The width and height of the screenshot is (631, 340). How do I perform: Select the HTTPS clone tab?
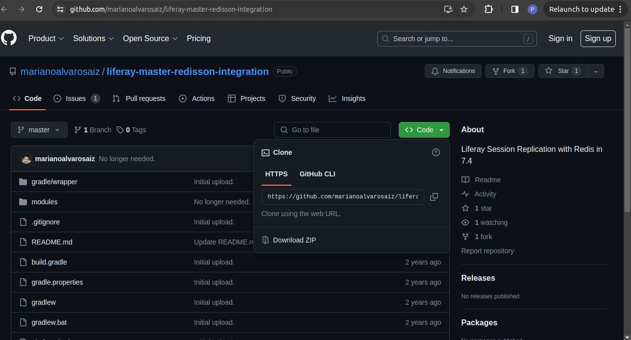276,174
